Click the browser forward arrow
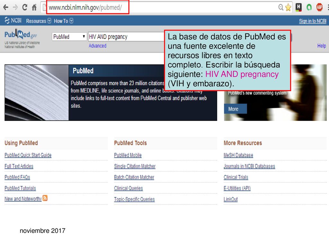 pos(15,7)
